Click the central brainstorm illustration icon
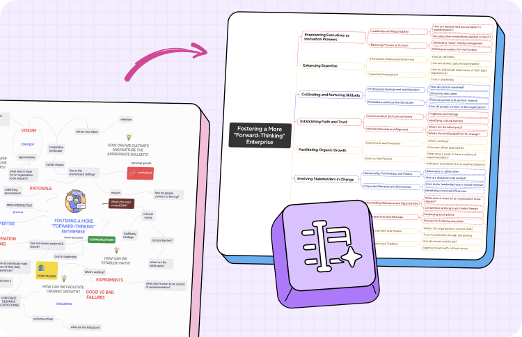The image size is (522, 337). 74,200
